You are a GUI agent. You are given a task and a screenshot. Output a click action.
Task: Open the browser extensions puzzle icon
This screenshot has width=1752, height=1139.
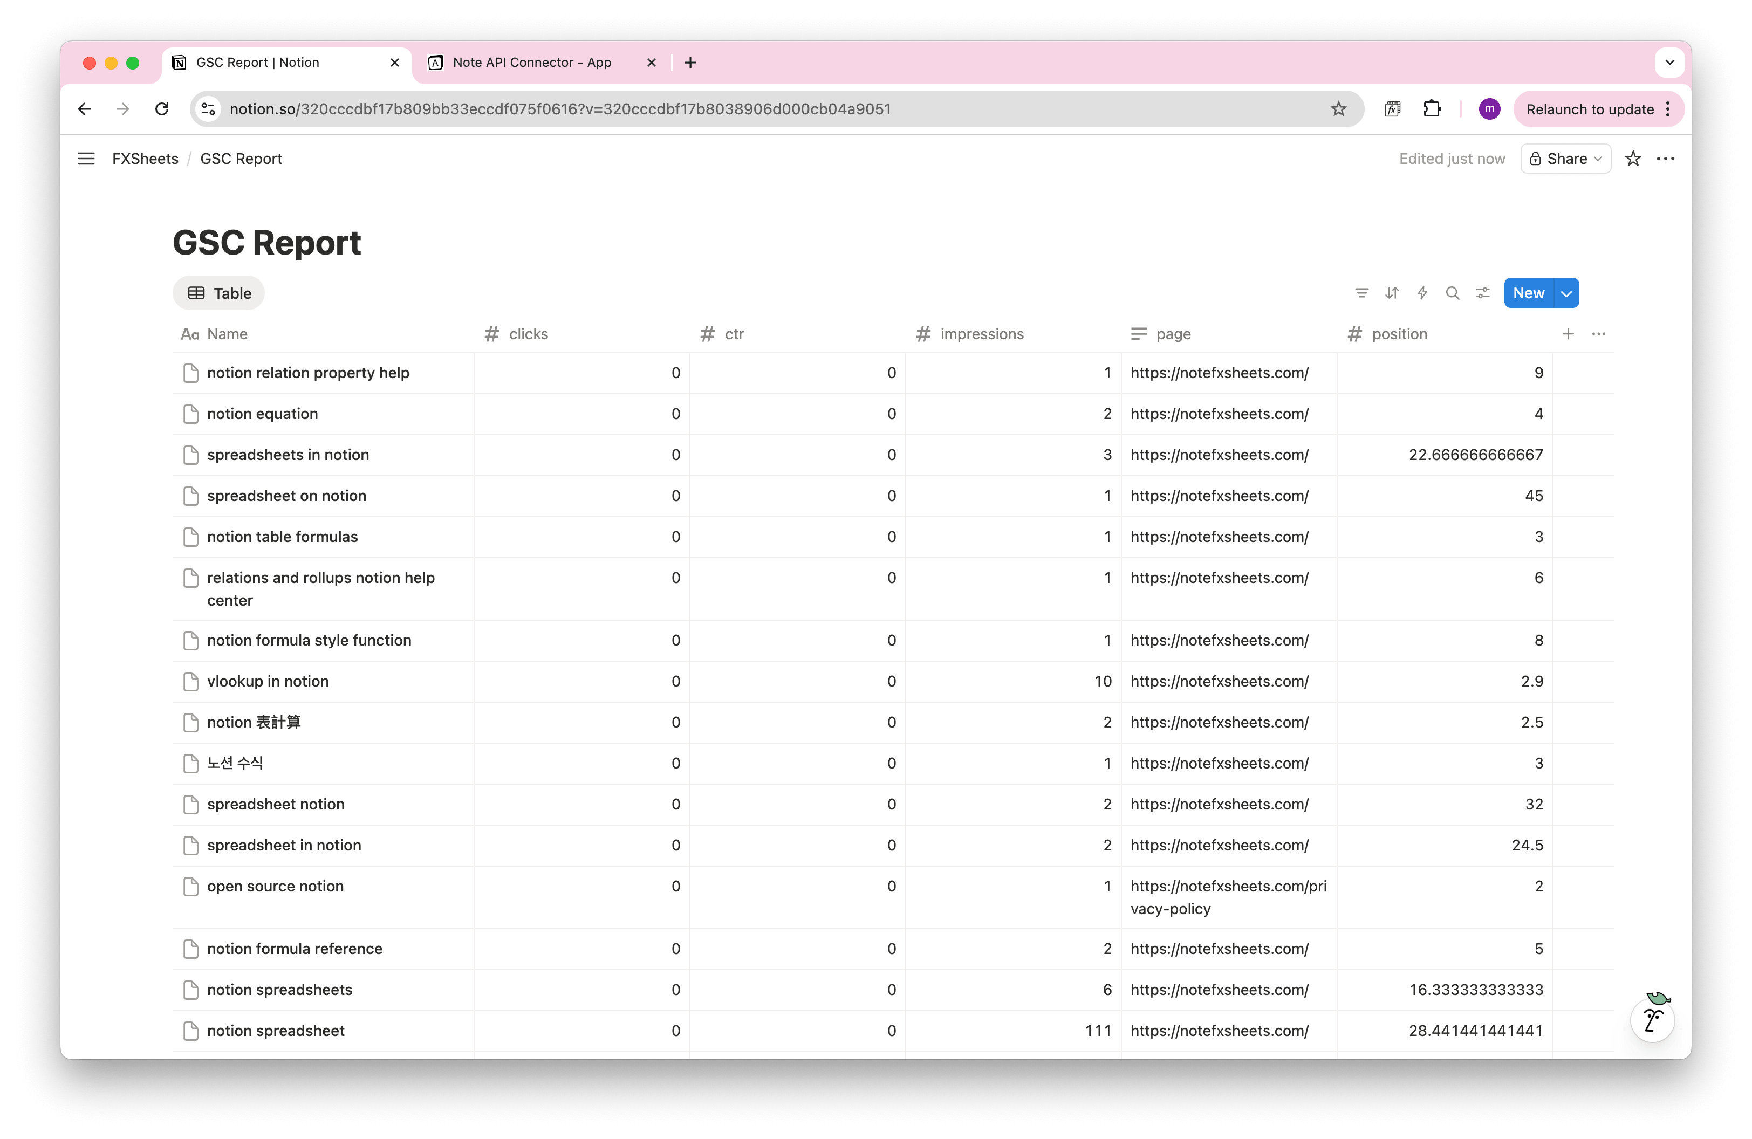click(1433, 108)
